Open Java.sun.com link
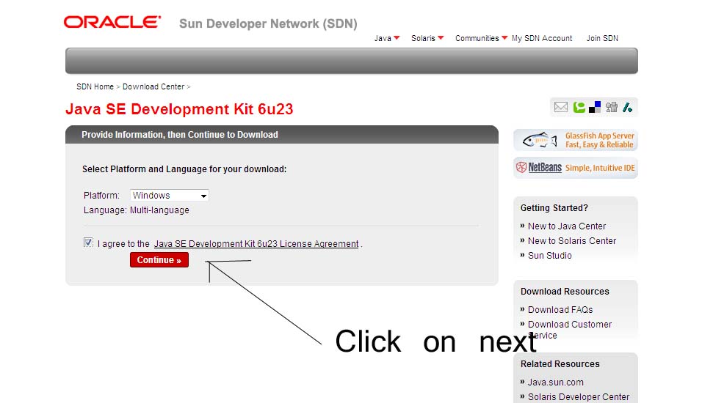 pos(556,382)
